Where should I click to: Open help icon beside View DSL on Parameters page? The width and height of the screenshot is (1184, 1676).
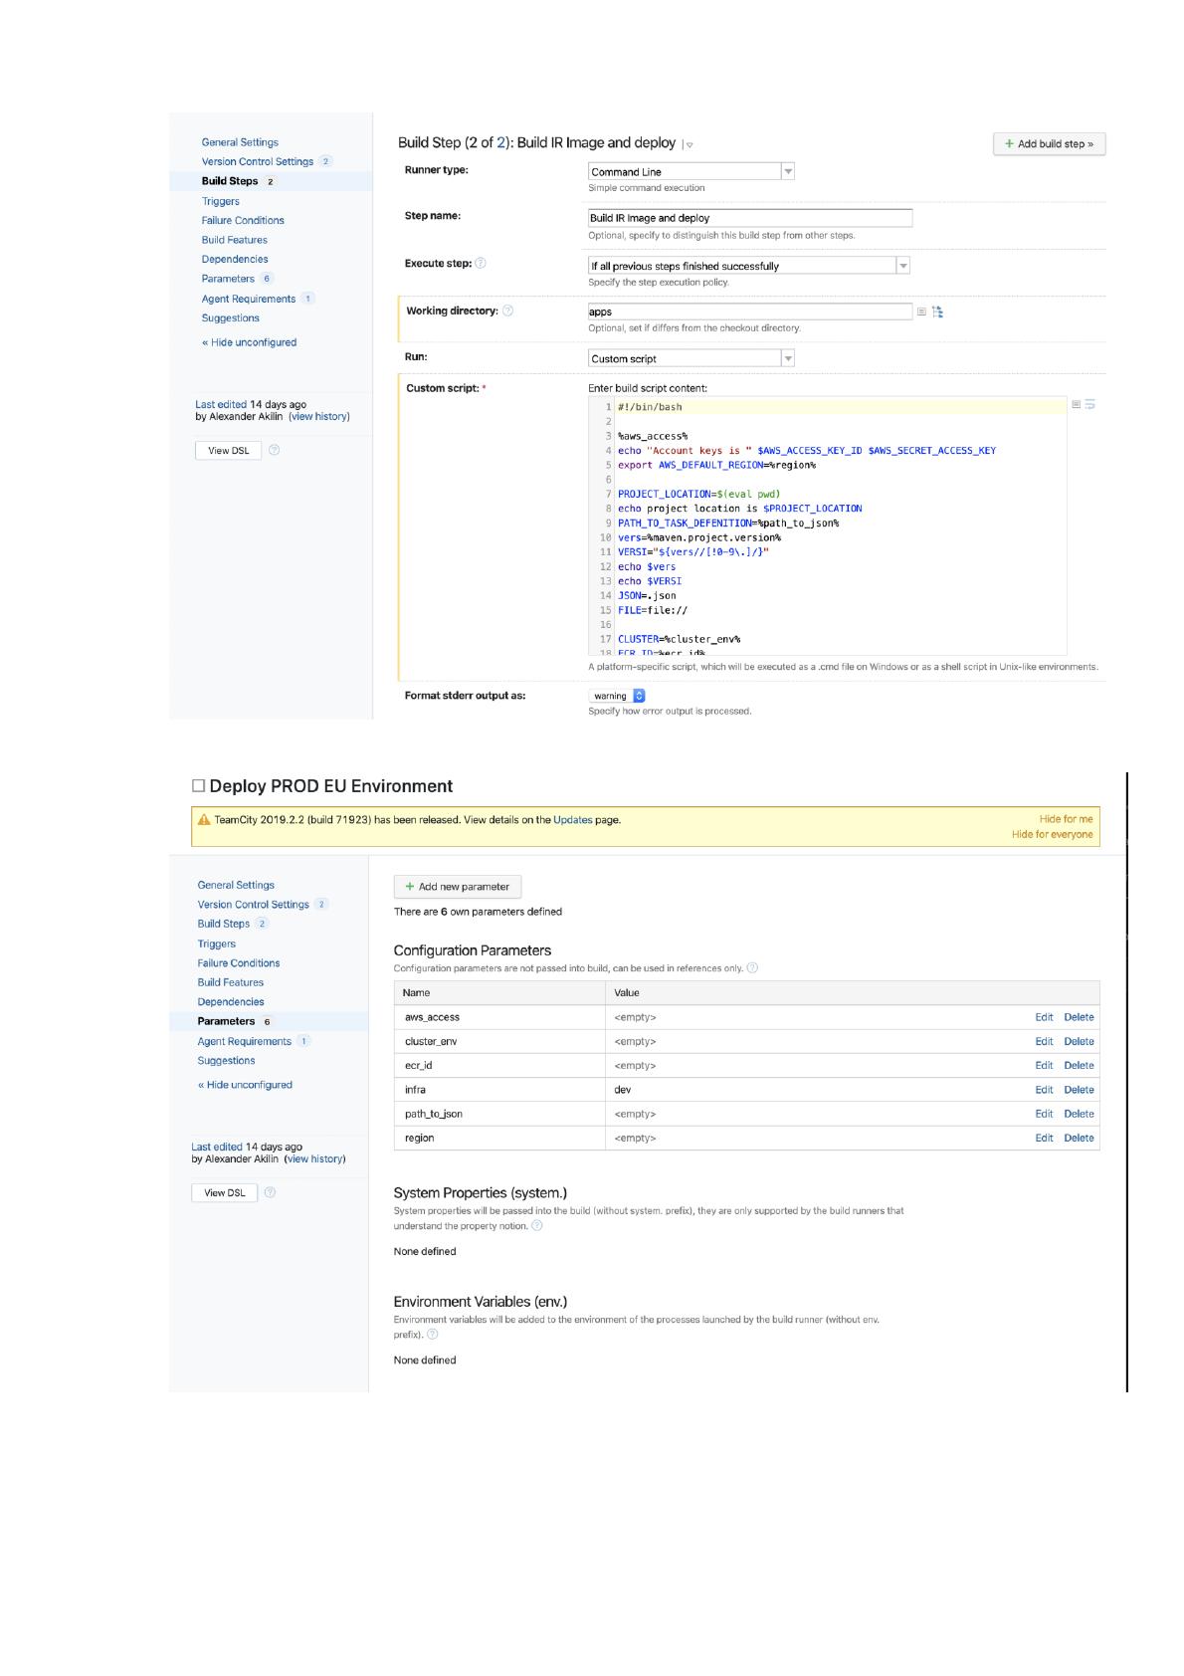[271, 1192]
